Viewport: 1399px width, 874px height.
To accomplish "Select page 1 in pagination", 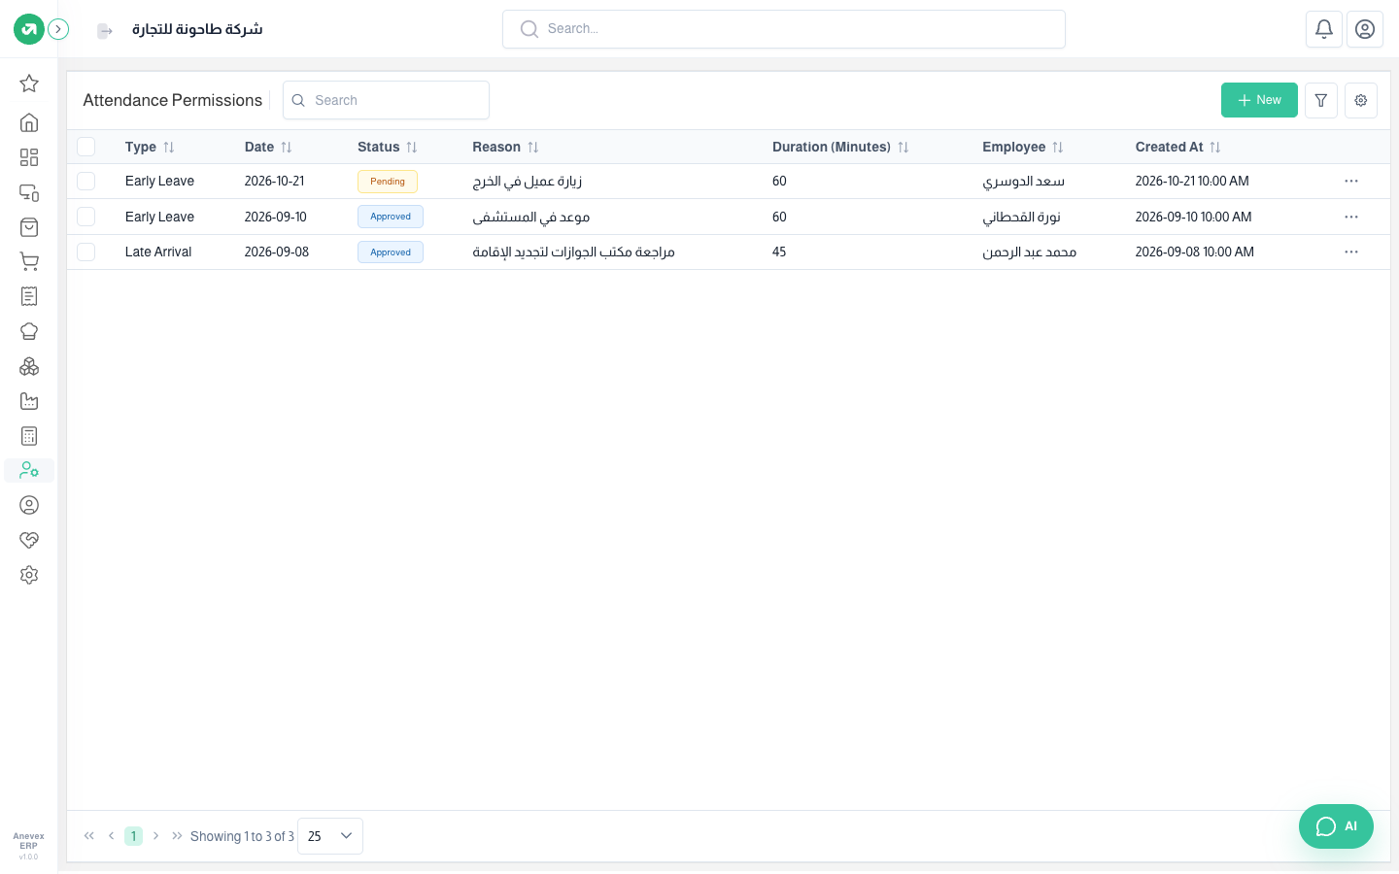I will tap(134, 836).
